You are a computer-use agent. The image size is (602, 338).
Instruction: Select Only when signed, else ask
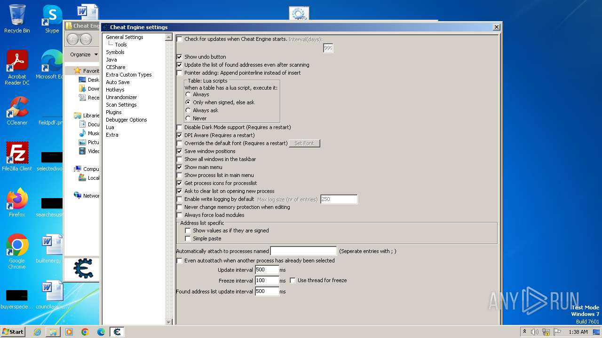[188, 102]
